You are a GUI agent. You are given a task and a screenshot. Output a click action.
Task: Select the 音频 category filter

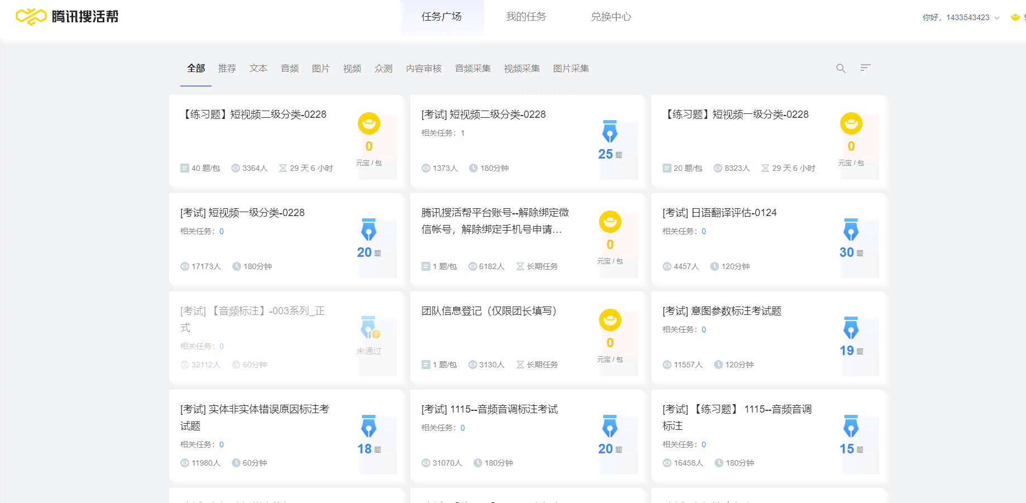coord(290,69)
